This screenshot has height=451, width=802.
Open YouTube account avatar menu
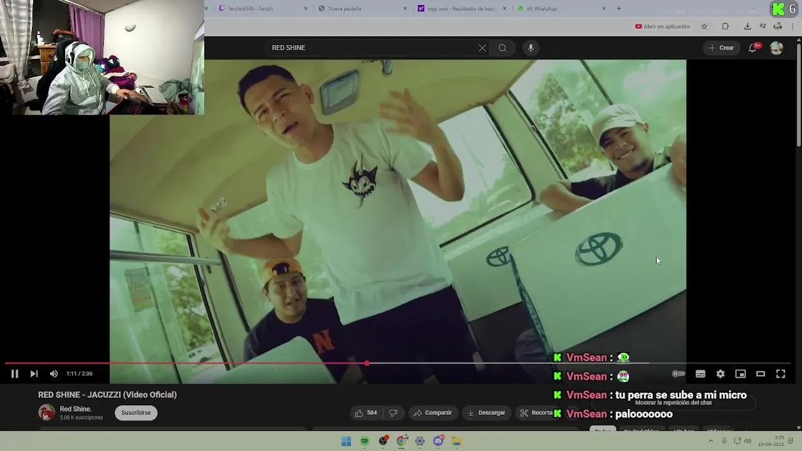click(x=776, y=48)
